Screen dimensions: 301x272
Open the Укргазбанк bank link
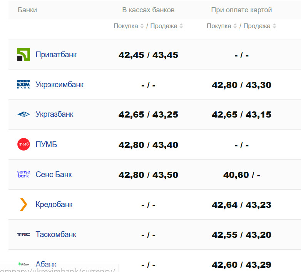pos(54,114)
